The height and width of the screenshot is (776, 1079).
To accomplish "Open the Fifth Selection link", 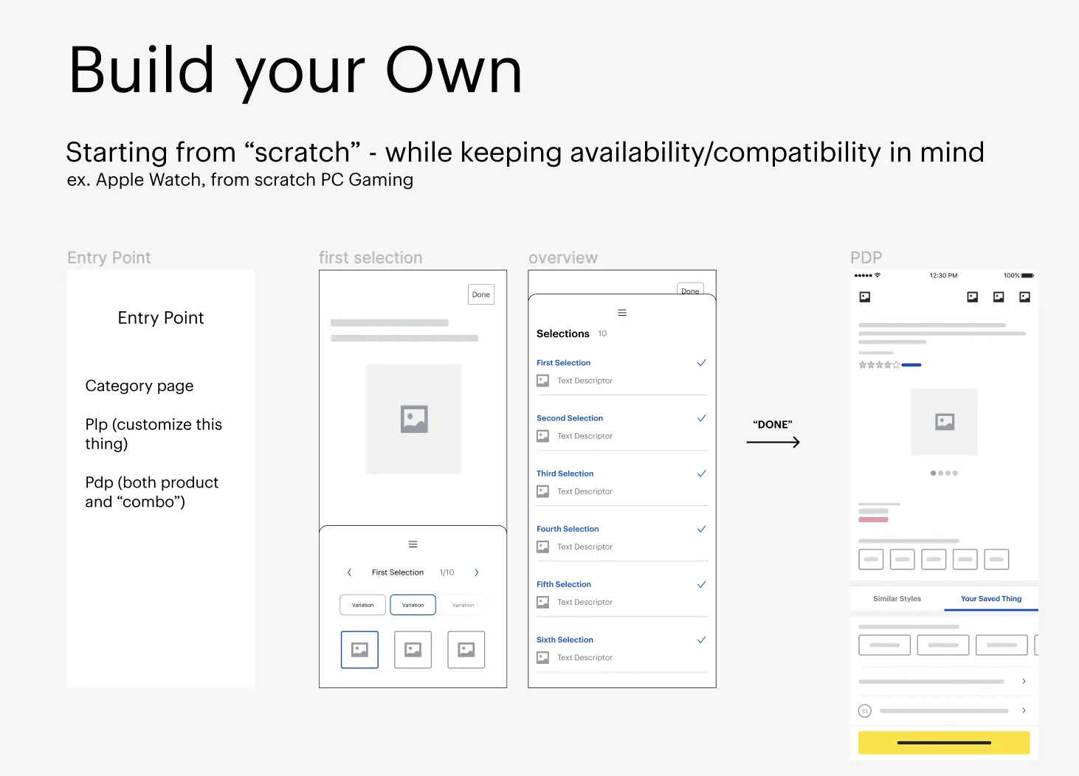I will (x=564, y=584).
